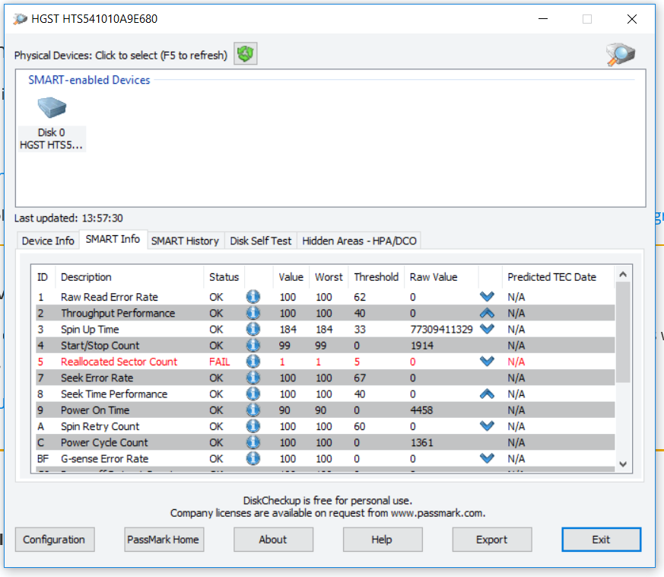664x577 pixels.
Task: Open Help
Action: (383, 539)
